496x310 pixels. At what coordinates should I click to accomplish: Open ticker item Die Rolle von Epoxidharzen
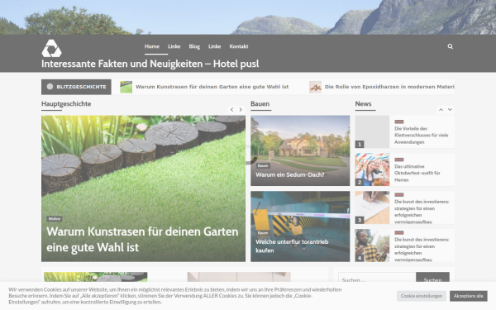(389, 87)
